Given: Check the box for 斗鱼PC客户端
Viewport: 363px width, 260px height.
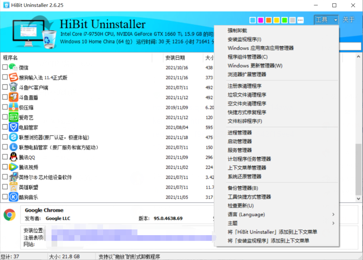Looking at the screenshot, I should [x=5, y=87].
